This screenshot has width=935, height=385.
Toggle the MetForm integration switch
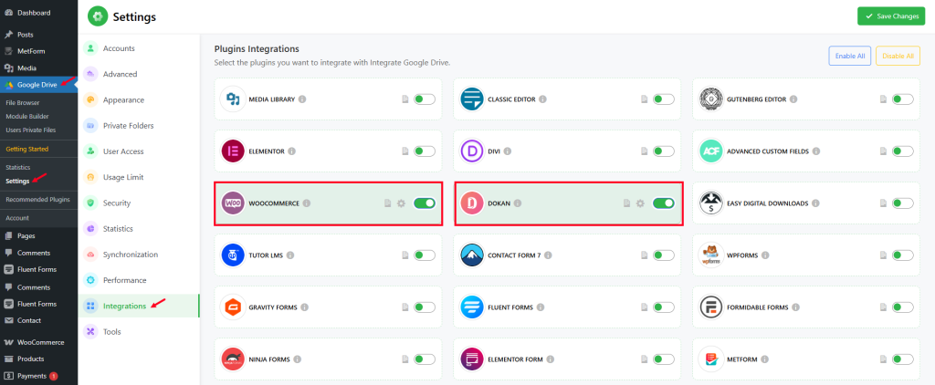pos(903,359)
